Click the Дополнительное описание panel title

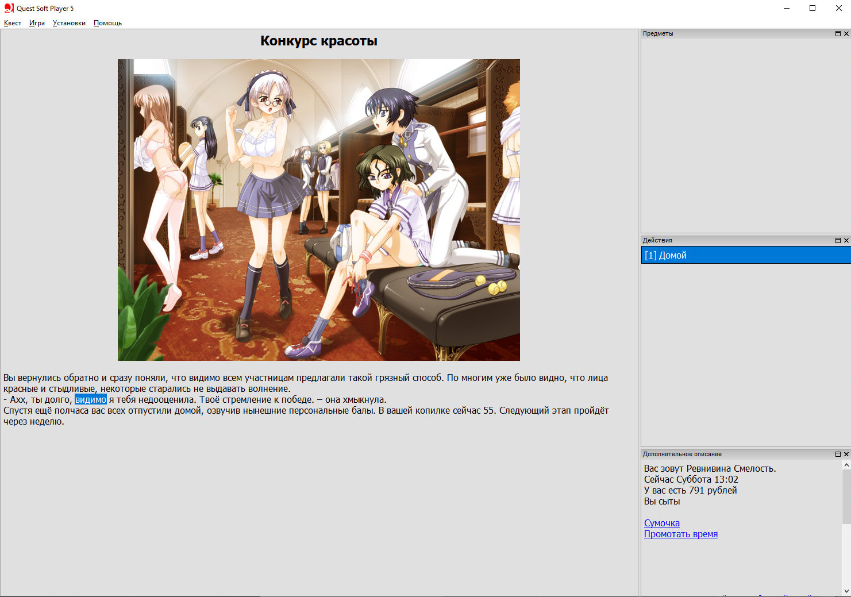(682, 454)
